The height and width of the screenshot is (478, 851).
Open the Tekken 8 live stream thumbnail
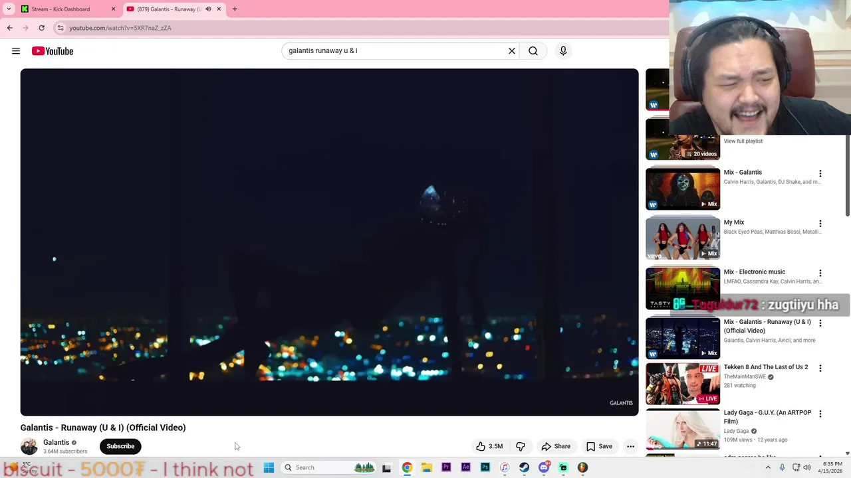(x=683, y=384)
